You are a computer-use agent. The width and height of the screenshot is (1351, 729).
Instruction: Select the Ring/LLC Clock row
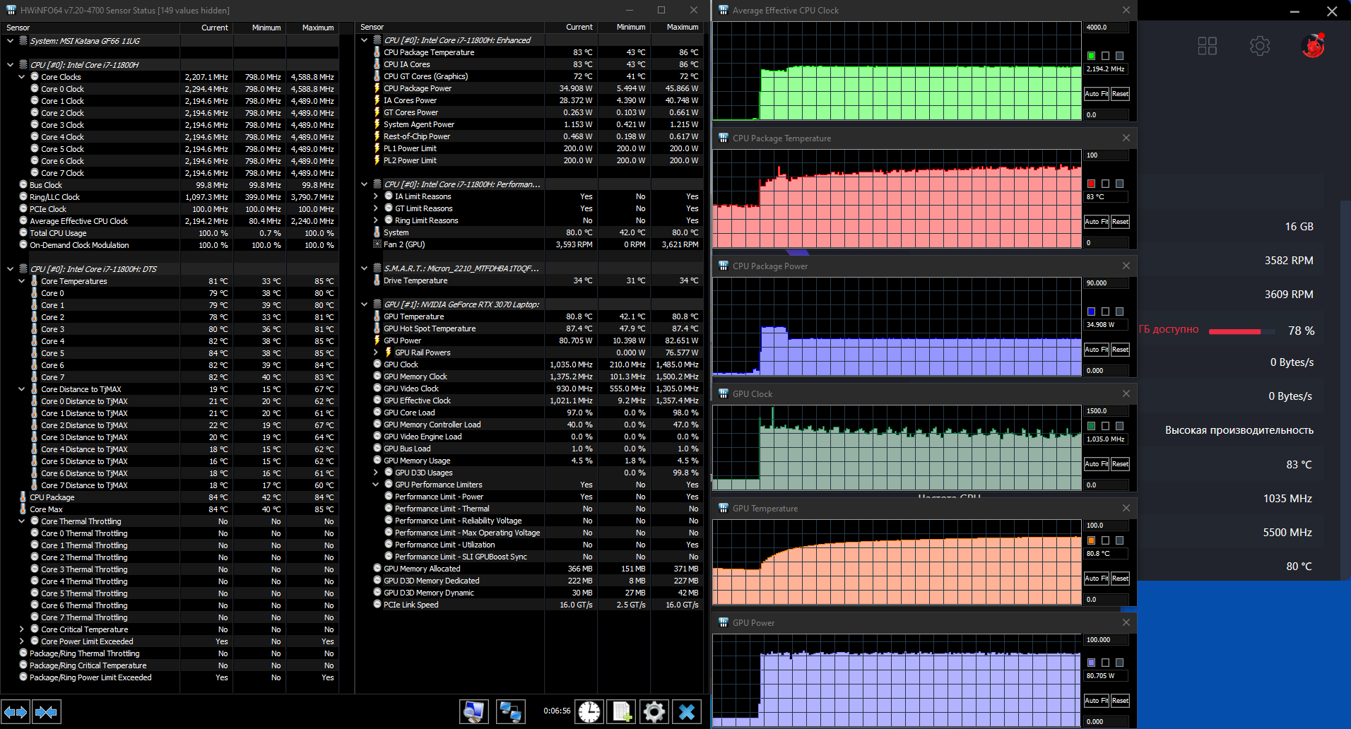tap(169, 197)
